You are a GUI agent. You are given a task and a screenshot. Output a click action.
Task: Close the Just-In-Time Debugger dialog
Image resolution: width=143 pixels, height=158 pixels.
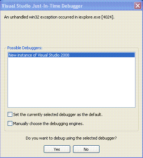(x=138, y=6)
